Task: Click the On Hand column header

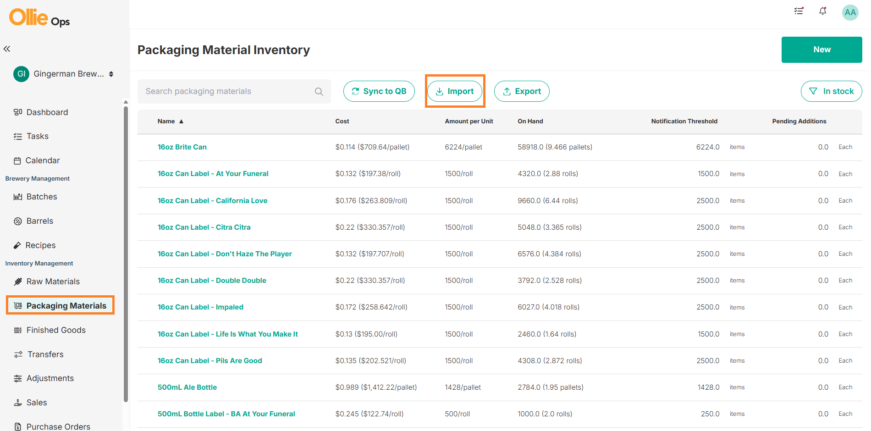Action: point(530,122)
